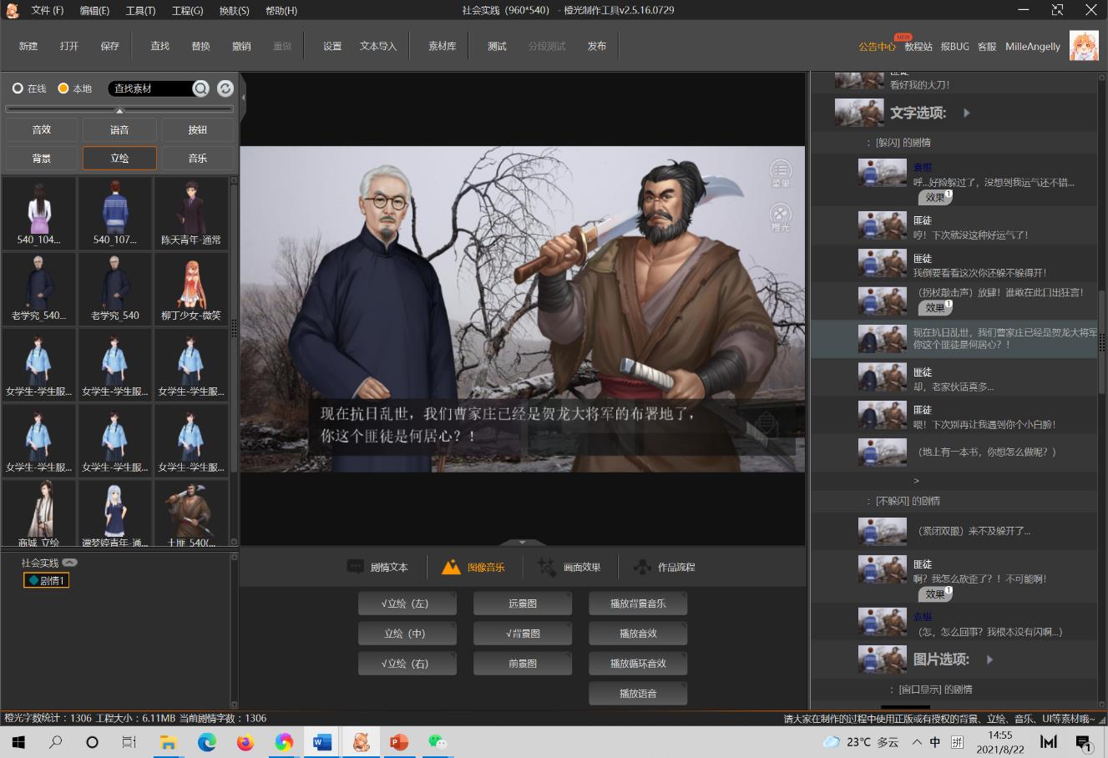Click the 播放背景音乐 button

pyautogui.click(x=638, y=604)
